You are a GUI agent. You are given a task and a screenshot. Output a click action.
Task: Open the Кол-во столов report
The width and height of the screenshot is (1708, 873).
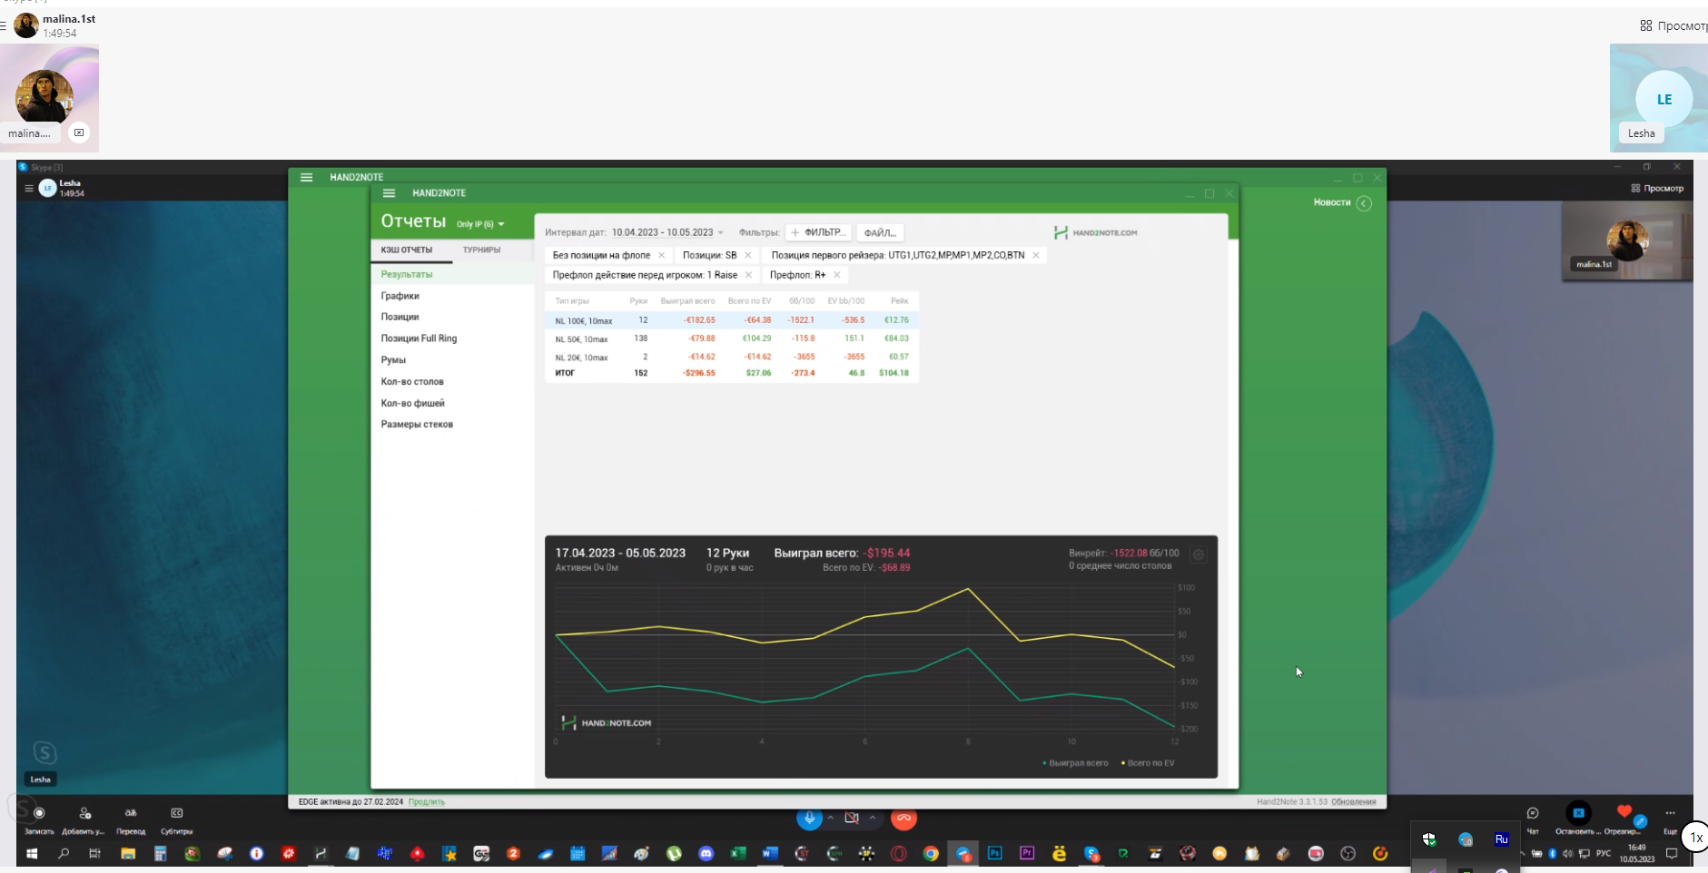coord(412,381)
